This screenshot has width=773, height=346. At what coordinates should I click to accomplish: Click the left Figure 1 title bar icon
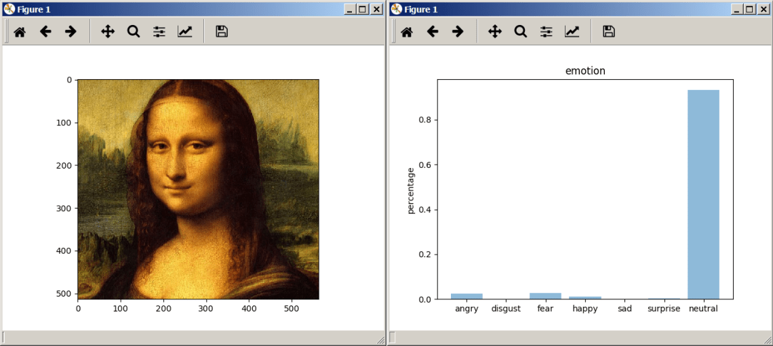click(x=9, y=9)
